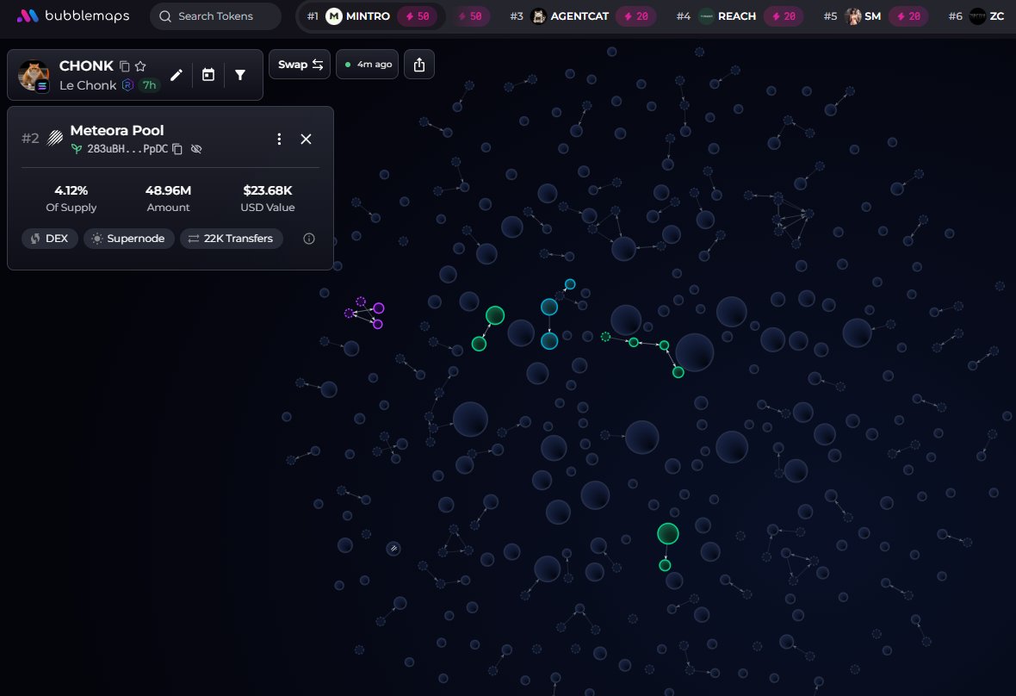Click the share icon button
Image resolution: width=1016 pixels, height=696 pixels.
click(419, 64)
